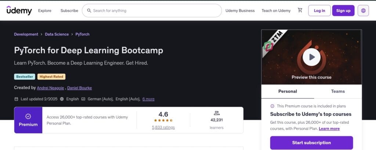Click the Premium course included checkmark icon
The width and height of the screenshot is (376, 150).
coord(272,106)
